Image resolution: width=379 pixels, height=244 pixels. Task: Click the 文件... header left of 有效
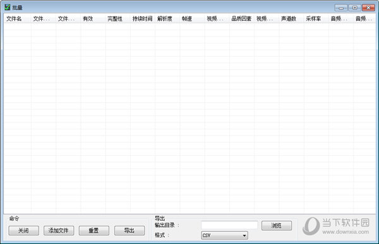click(68, 18)
